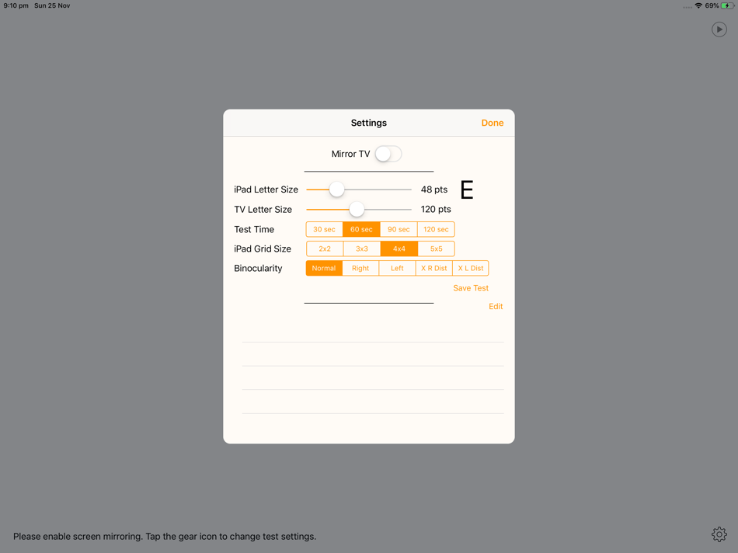Click the '120 pts' value

(436, 210)
